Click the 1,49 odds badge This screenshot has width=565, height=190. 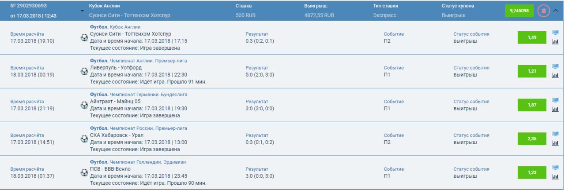[532, 37]
